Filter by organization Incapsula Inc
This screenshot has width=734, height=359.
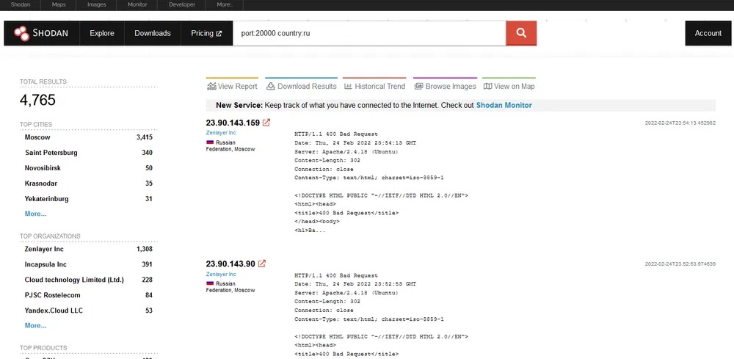pyautogui.click(x=46, y=264)
